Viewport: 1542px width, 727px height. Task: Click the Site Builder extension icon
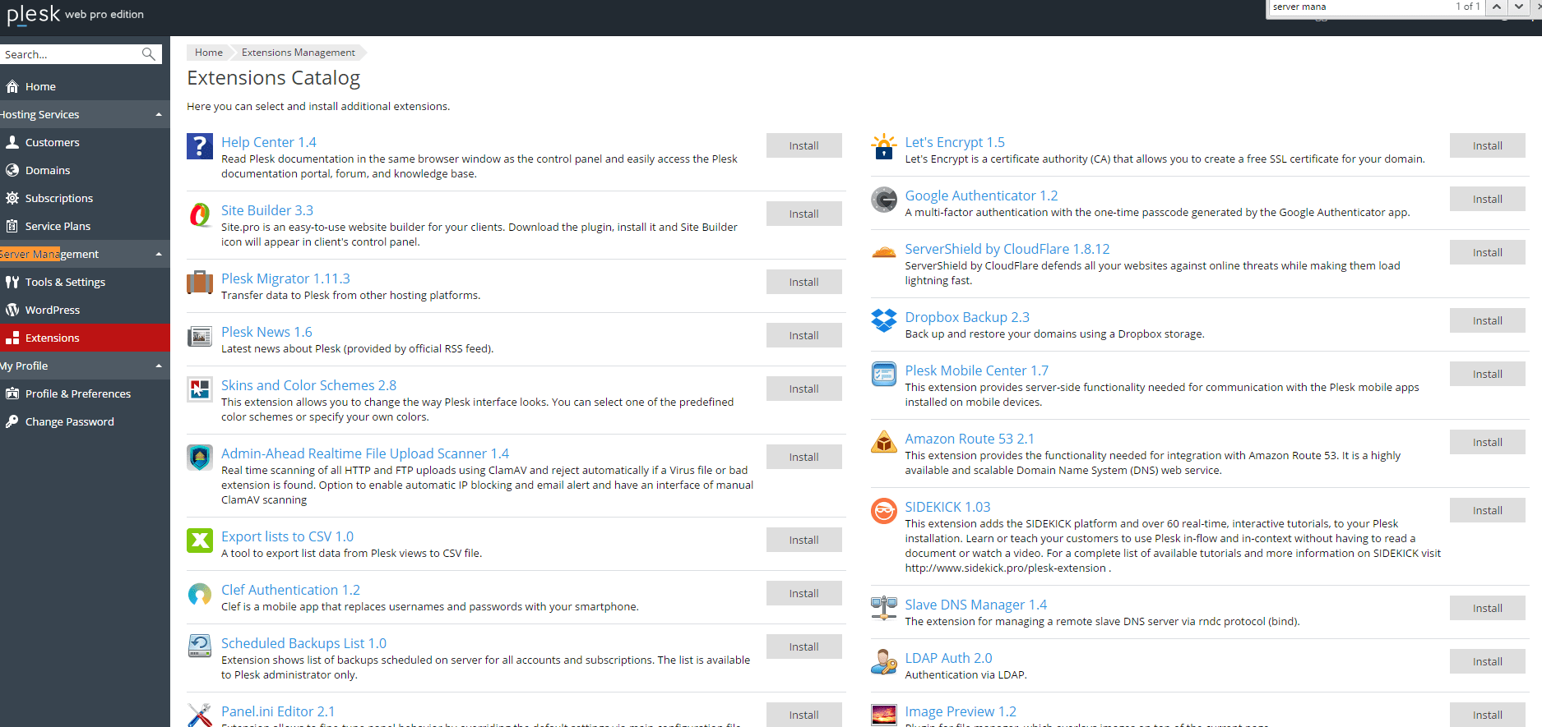pyautogui.click(x=200, y=214)
